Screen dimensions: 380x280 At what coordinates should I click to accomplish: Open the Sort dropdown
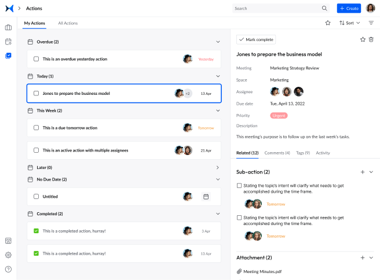click(x=350, y=23)
